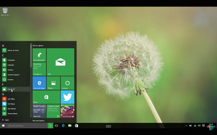
Task: Open the Store tile
Action: 46,97
